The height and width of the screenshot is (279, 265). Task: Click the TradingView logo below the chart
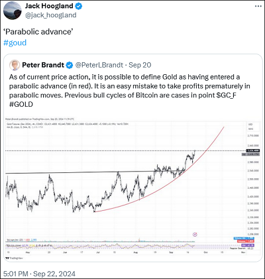15,258
